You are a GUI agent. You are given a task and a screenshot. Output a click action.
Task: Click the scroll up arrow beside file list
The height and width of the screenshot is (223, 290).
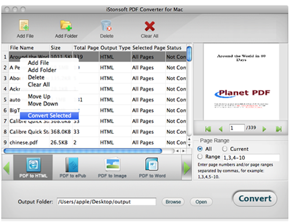click(189, 139)
